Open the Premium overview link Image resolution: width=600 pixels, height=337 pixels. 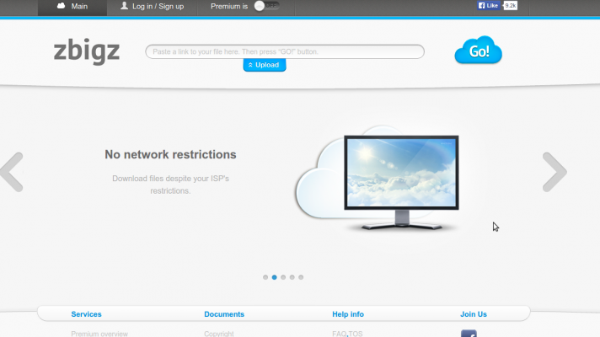click(99, 334)
